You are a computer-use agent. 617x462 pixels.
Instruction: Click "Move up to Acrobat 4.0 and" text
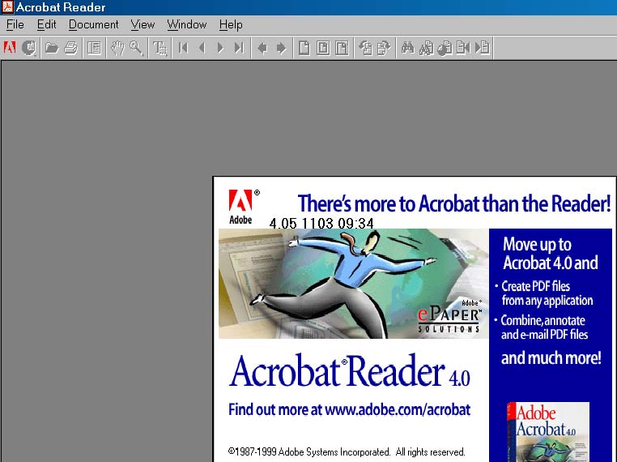pyautogui.click(x=550, y=254)
